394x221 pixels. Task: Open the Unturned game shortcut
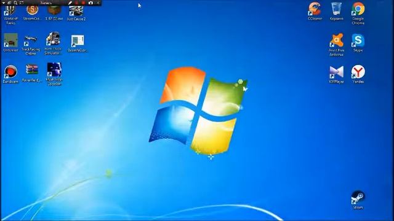(10, 42)
